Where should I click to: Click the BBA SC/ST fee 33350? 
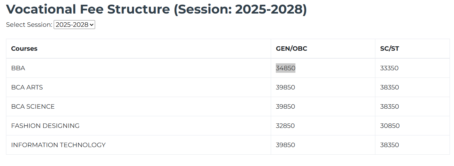click(x=389, y=68)
